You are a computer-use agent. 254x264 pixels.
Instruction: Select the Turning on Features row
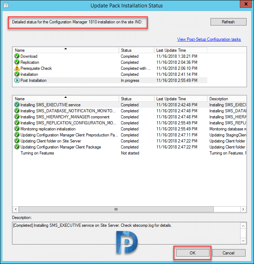tap(129, 153)
